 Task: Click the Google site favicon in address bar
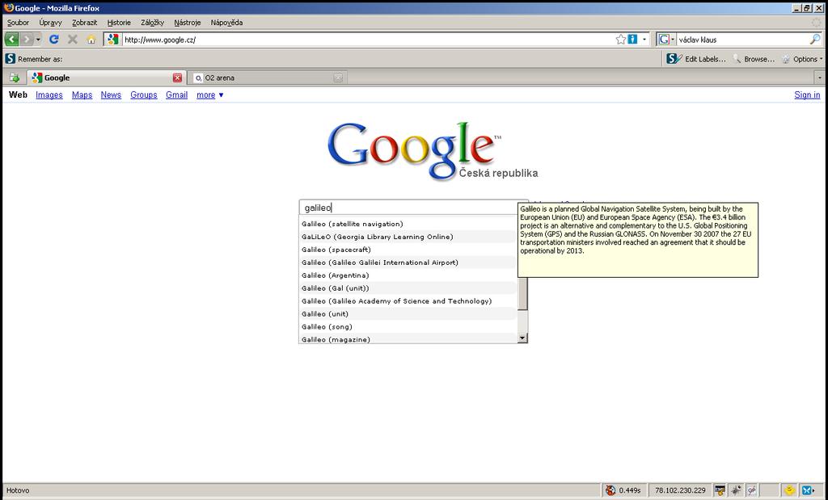112,40
